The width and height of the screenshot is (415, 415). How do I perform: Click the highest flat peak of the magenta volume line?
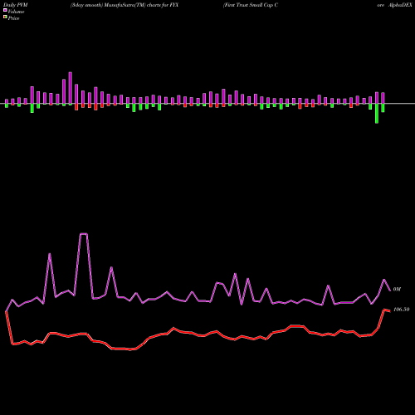point(84,234)
